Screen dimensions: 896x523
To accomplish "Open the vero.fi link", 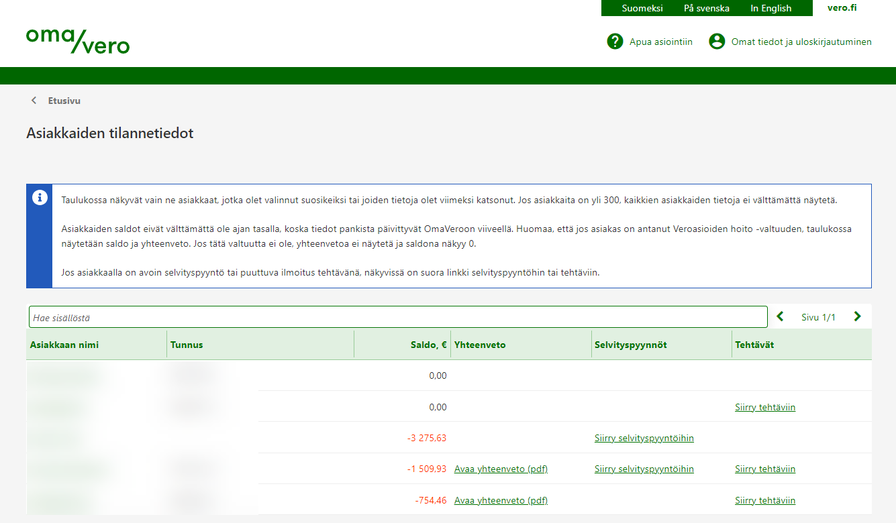I will pos(842,8).
